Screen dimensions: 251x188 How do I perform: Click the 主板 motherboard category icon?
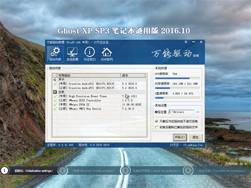[55, 92]
